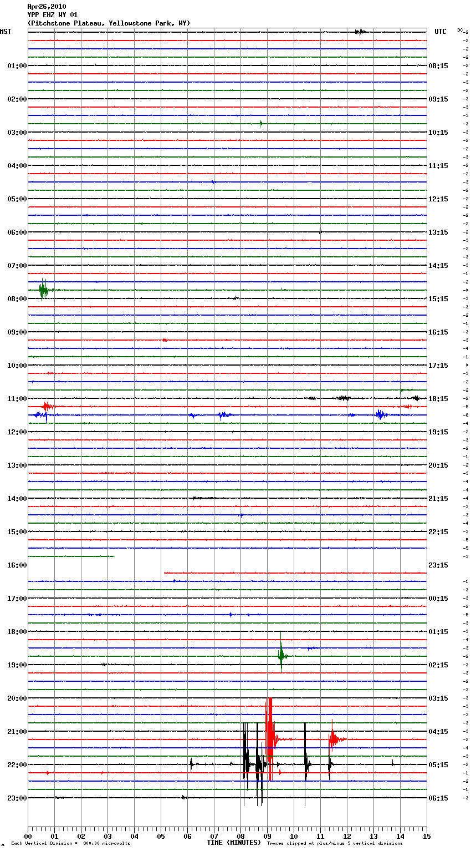Click the 19:15 UTC time label
Viewport: 471px width, 851px height.
click(438, 432)
